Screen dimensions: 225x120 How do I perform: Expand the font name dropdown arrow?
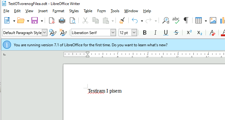[113, 33]
